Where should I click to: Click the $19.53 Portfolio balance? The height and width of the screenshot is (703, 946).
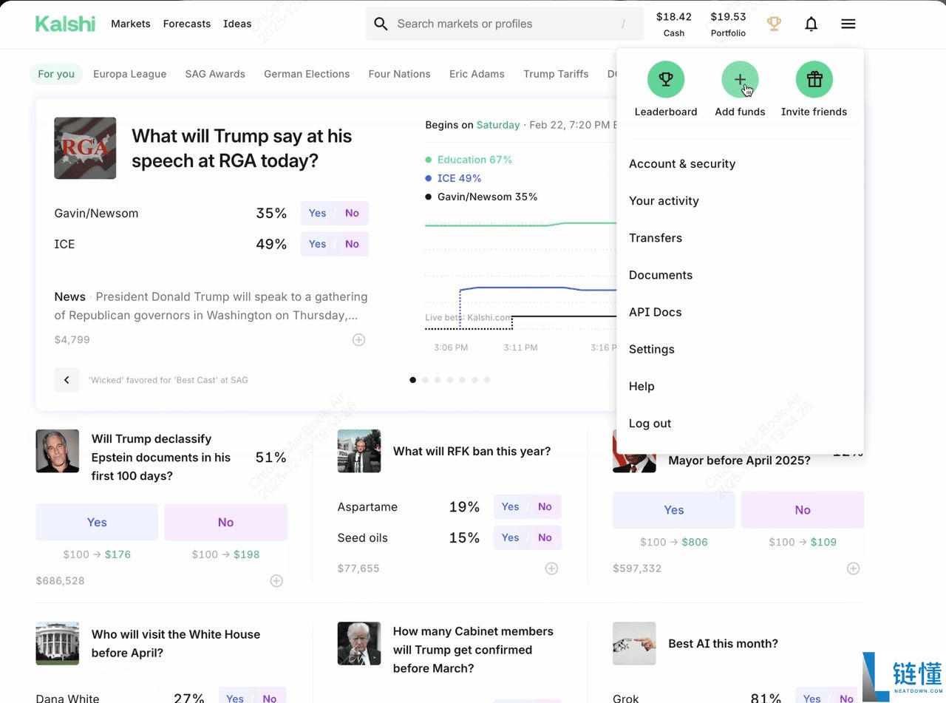[728, 24]
